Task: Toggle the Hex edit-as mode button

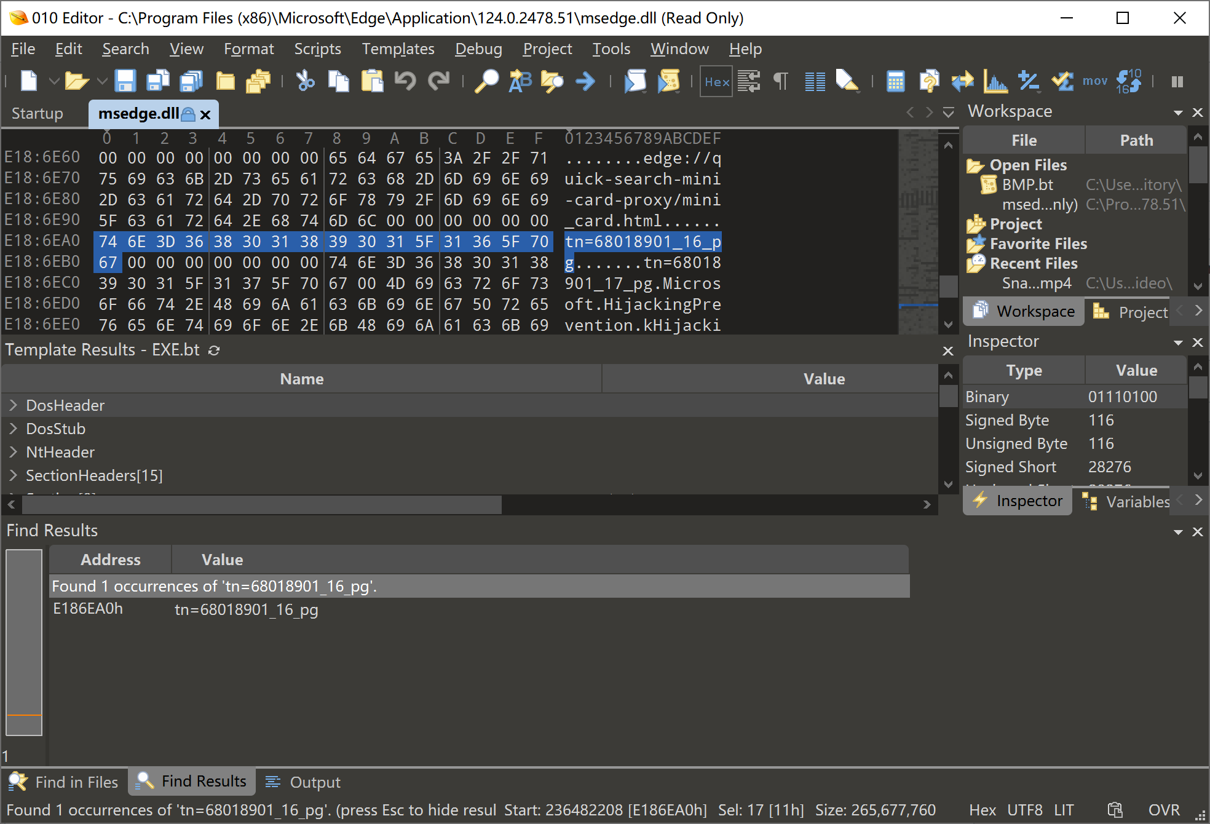Action: pos(716,81)
